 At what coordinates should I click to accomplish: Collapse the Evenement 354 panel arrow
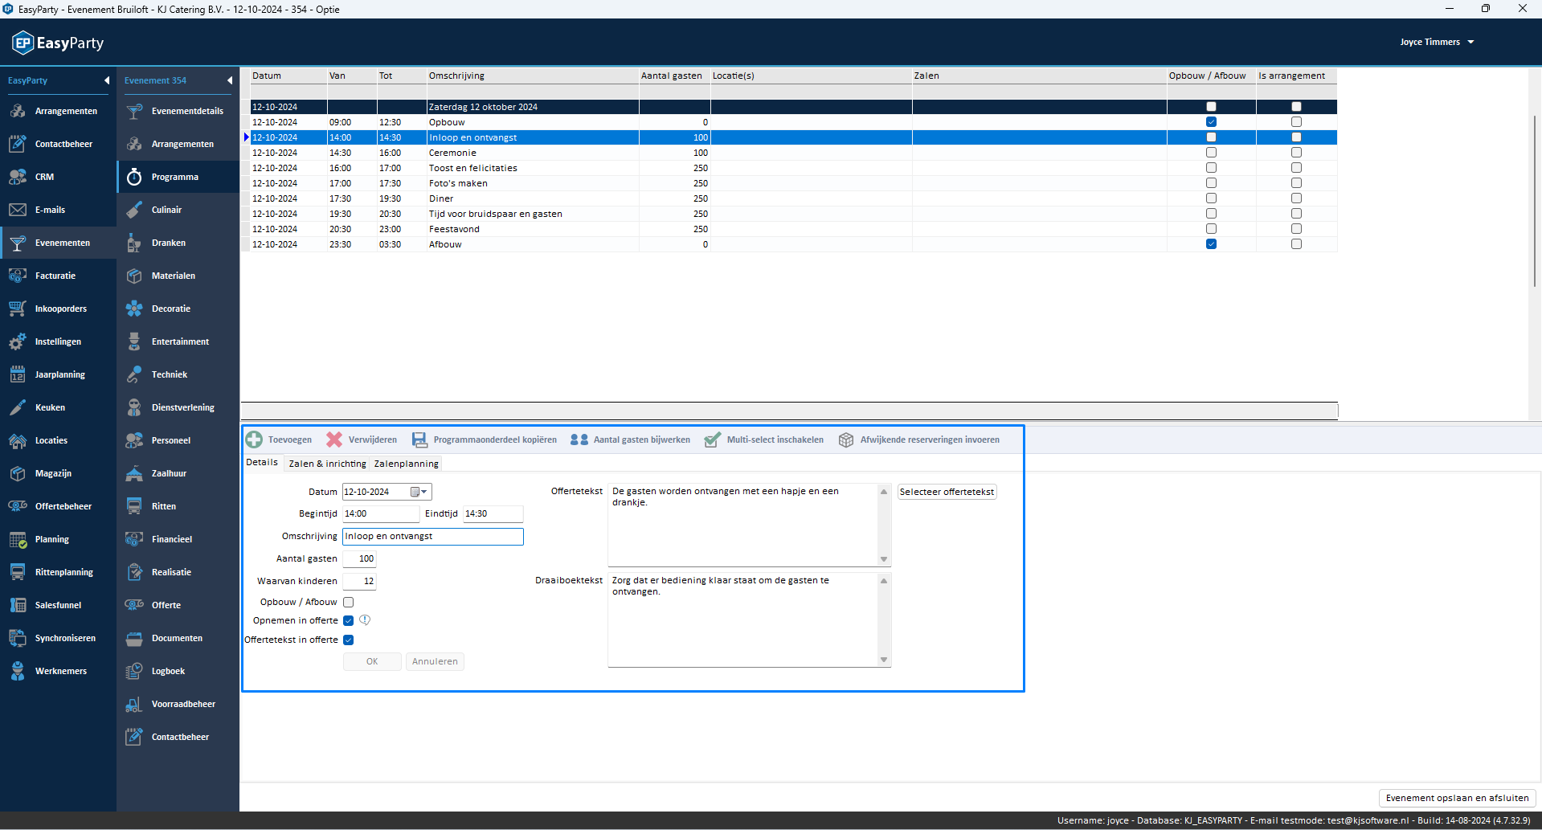coord(230,80)
